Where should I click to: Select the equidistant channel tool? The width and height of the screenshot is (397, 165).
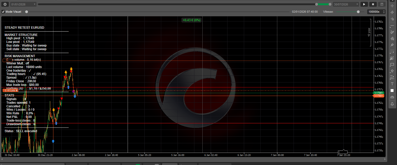point(392,39)
